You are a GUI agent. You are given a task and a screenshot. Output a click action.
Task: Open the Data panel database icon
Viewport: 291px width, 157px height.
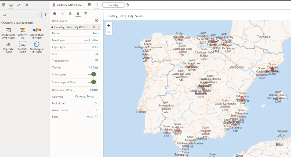pos(4,5)
